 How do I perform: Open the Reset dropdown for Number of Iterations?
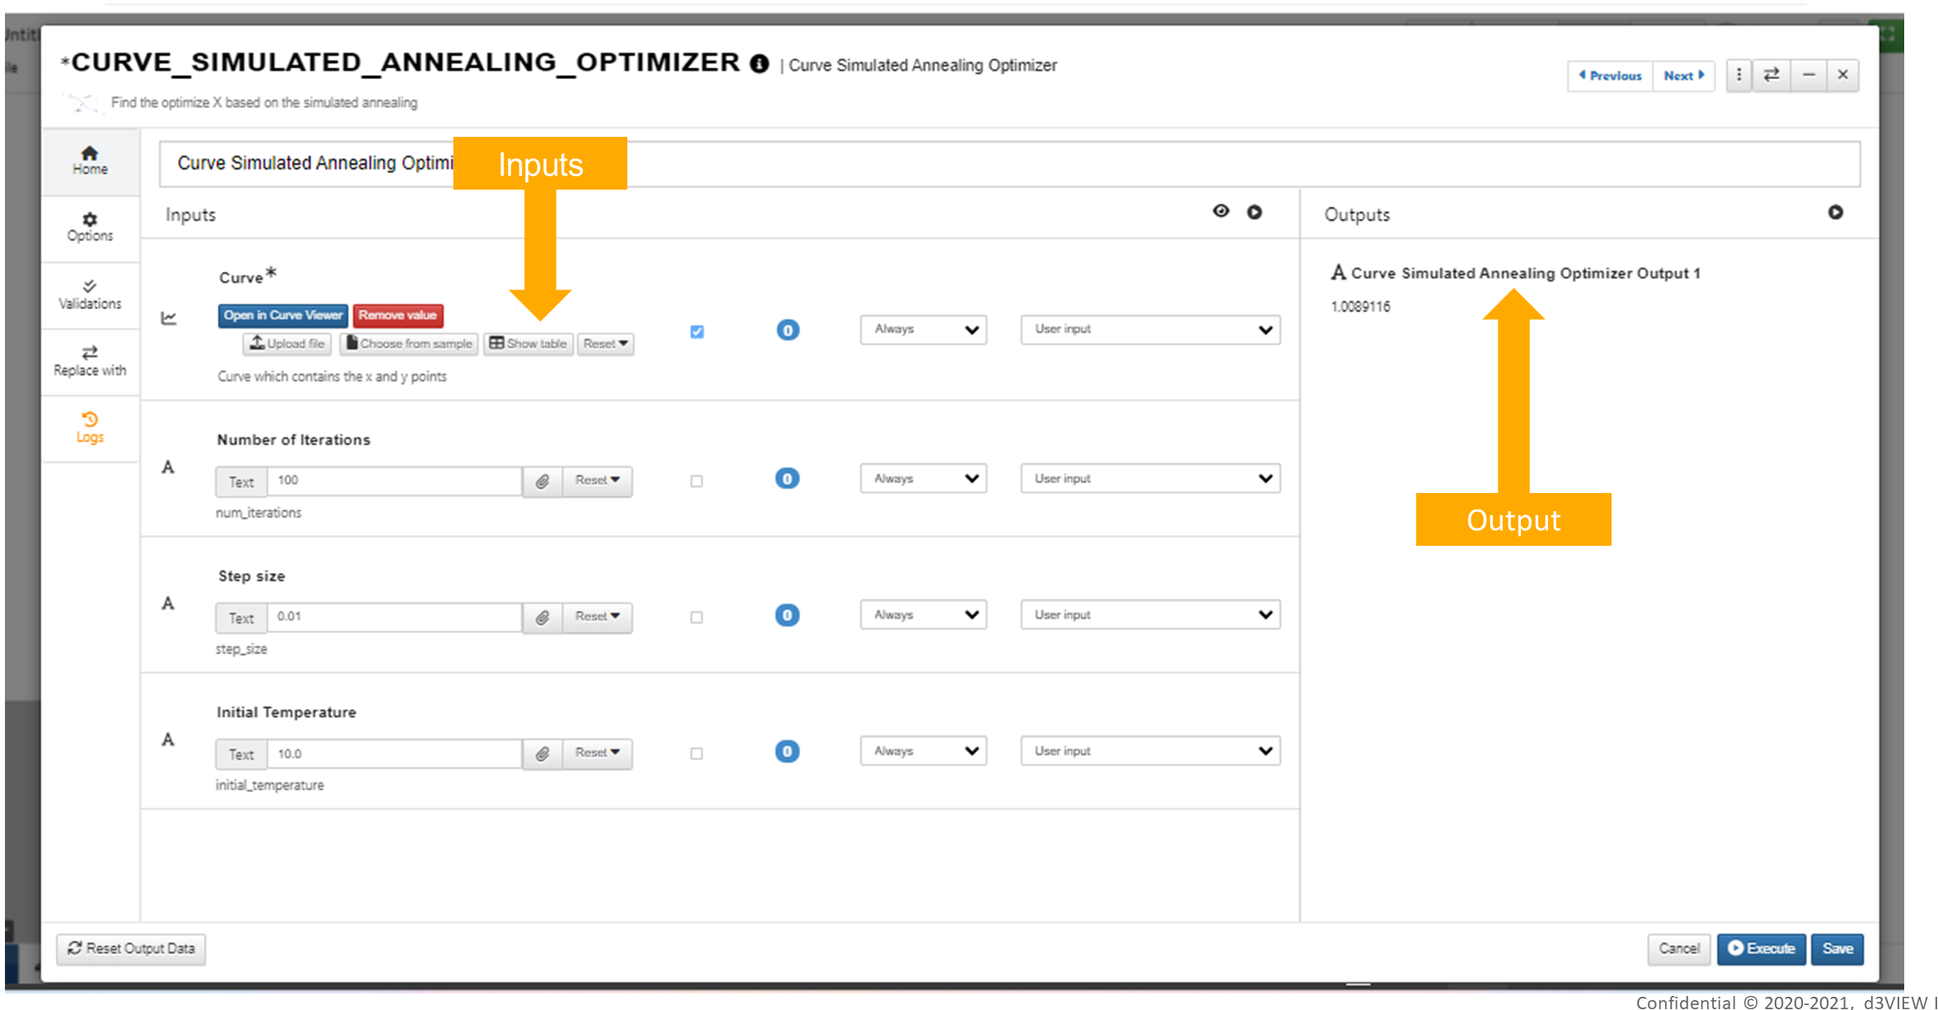pos(597,480)
